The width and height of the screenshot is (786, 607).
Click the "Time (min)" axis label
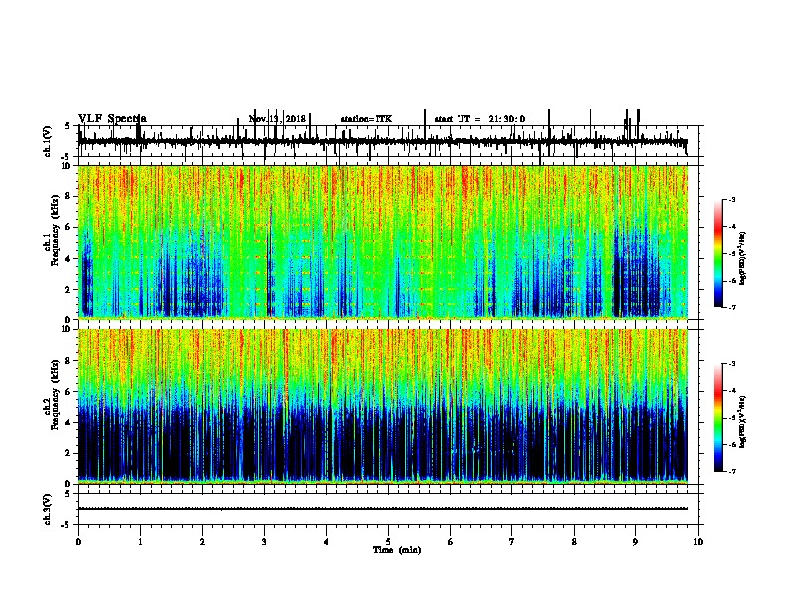coord(397,550)
